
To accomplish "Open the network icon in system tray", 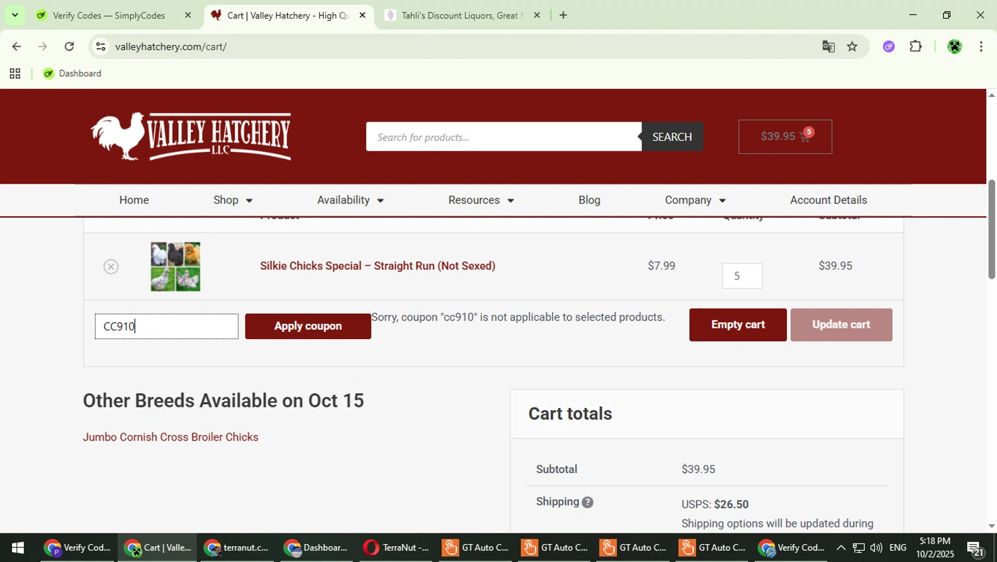I will tap(859, 547).
